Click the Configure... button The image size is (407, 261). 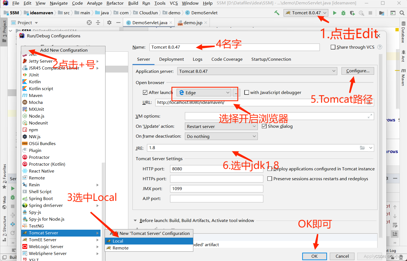coord(358,71)
